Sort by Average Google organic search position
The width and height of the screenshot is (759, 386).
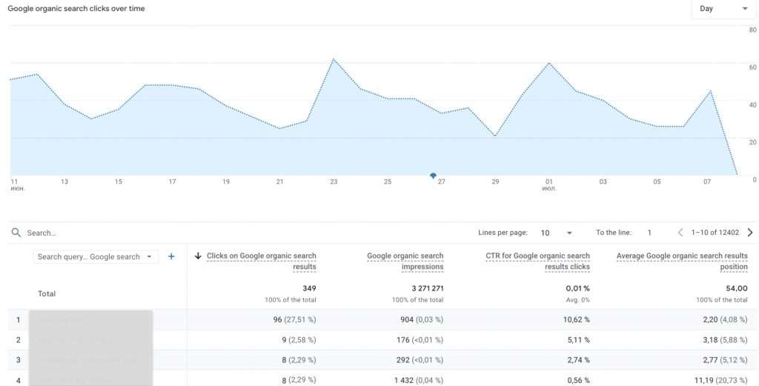pos(682,262)
